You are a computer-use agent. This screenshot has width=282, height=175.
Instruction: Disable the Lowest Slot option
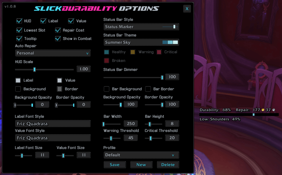(x=19, y=30)
